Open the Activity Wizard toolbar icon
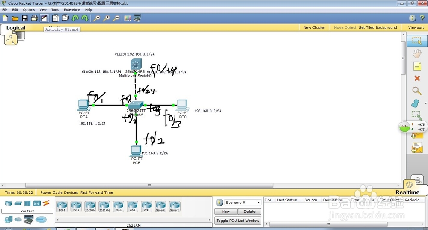Viewport: 428px width, 230px height. [x=44, y=18]
